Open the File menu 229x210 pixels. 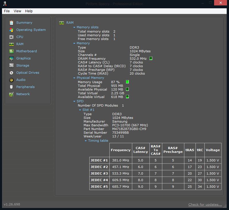coord(7,11)
